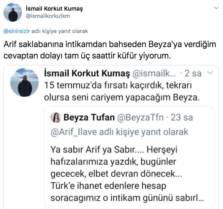Image resolution: width=223 pixels, height=209 pixels.
Task: Open the '23 sa' timestamp of Beyza's tweet
Action: tap(182, 117)
